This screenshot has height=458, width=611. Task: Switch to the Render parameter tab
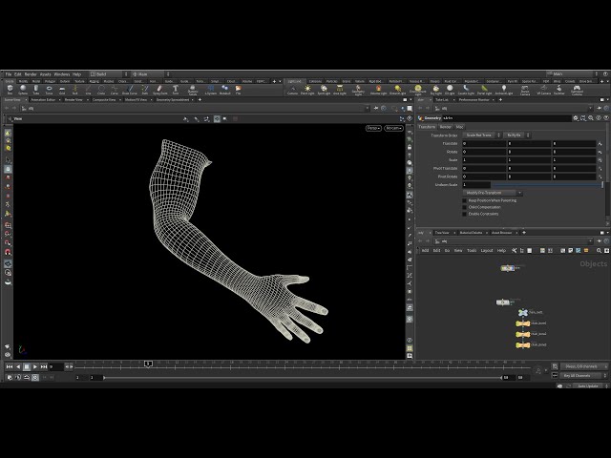pos(446,127)
